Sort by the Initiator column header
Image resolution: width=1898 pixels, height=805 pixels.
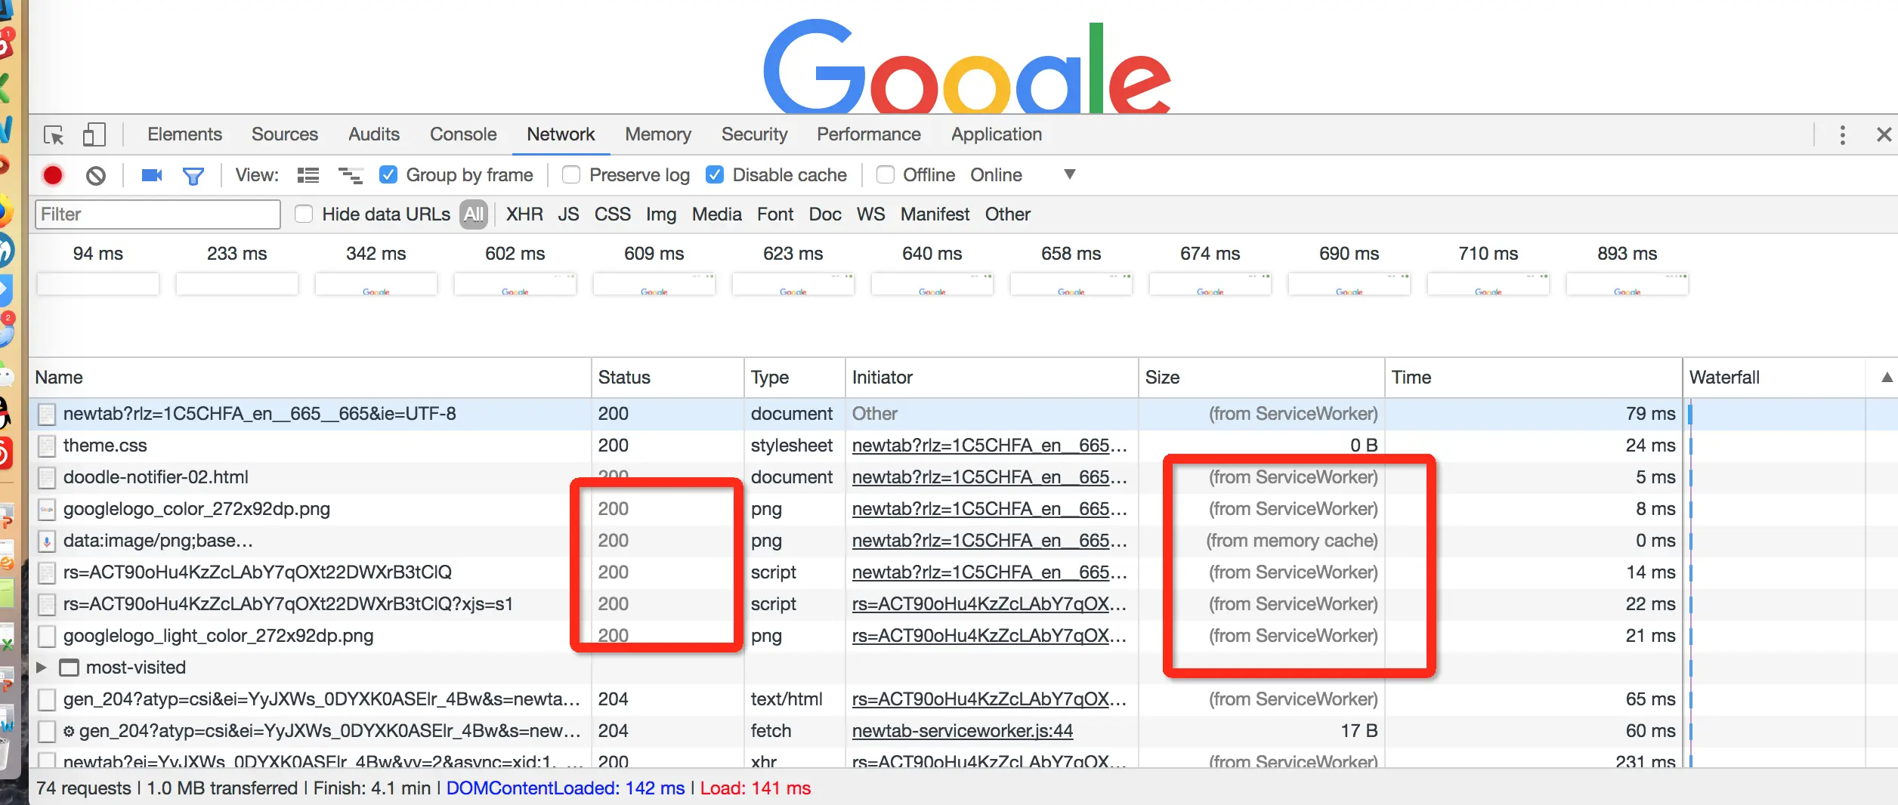992,378
